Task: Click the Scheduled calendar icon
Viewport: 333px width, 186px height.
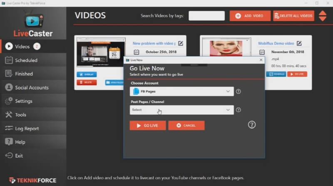Action: click(9, 60)
